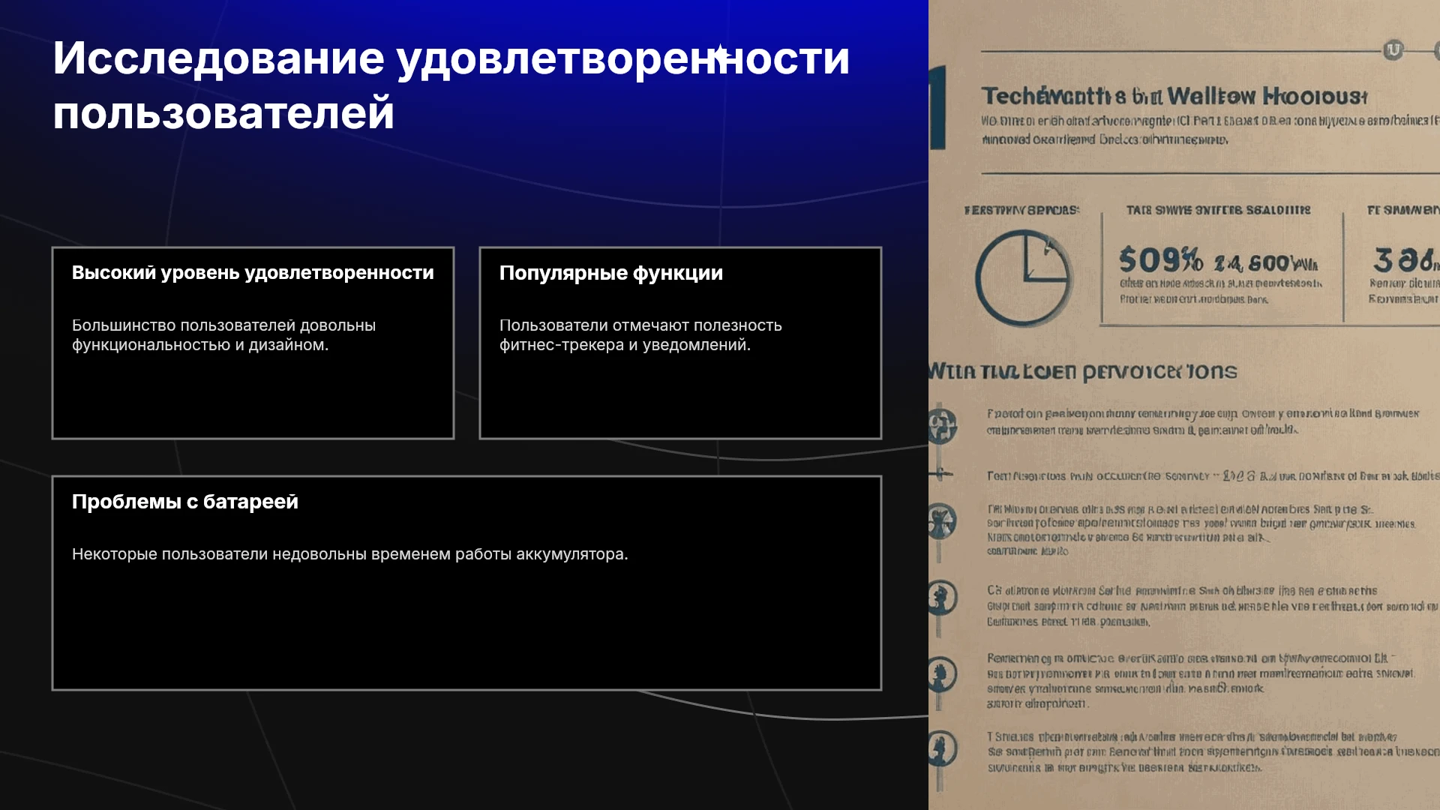Viewport: 1440px width, 810px height.
Task: Click the small white star on the title
Action: [719, 55]
